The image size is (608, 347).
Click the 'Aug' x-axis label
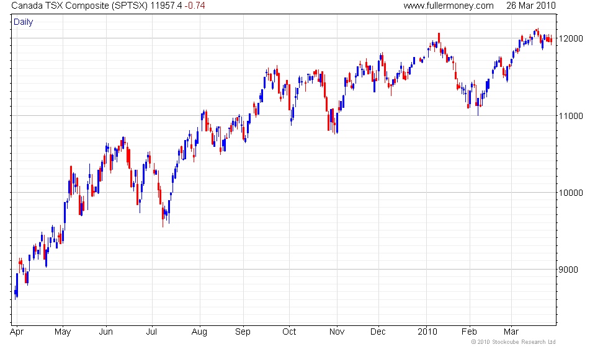pos(199,332)
